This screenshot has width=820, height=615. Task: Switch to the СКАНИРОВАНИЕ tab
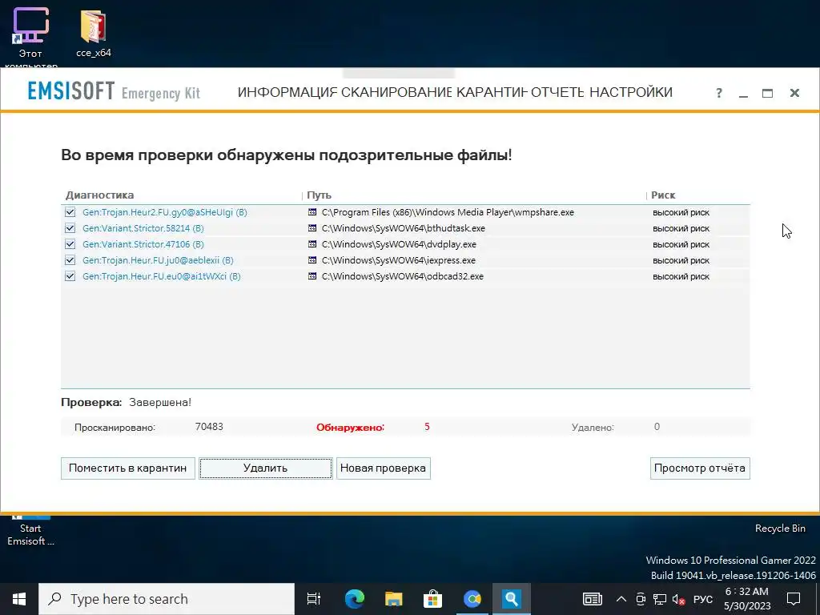pos(396,93)
